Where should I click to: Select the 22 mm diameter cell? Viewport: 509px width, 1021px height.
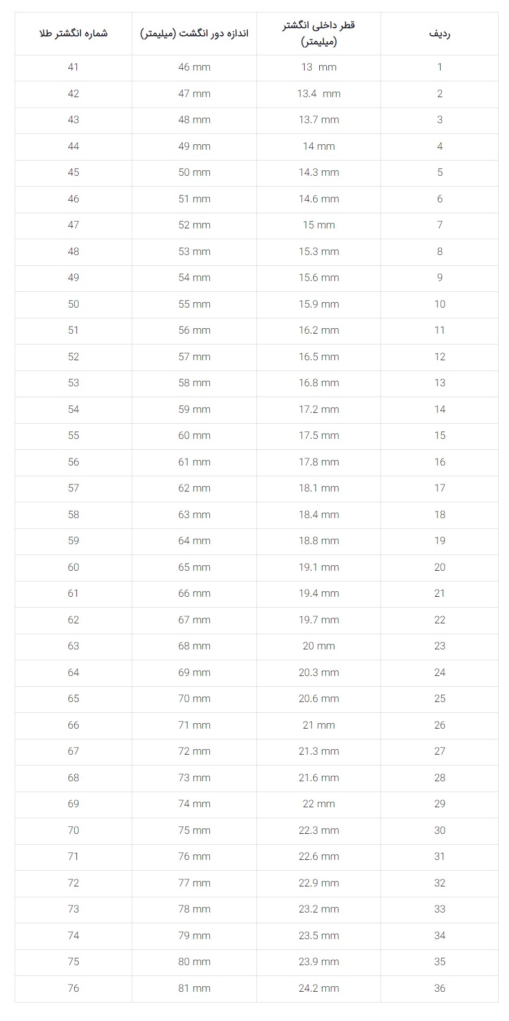pos(319,805)
